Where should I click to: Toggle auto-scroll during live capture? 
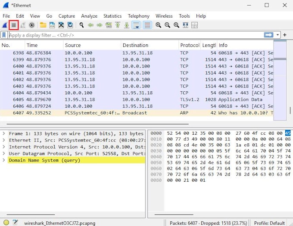click(x=136, y=25)
